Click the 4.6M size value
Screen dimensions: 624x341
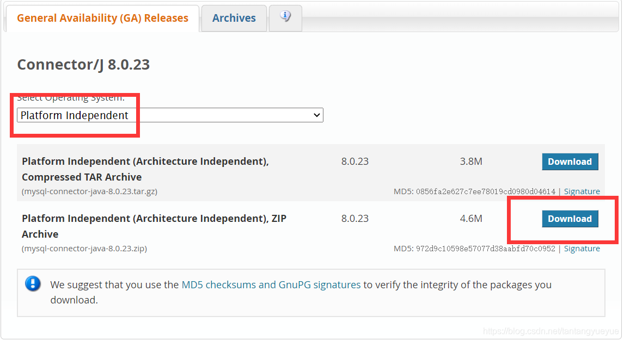click(471, 219)
